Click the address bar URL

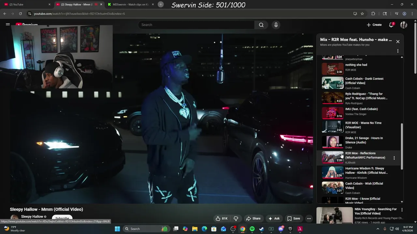click(x=79, y=14)
